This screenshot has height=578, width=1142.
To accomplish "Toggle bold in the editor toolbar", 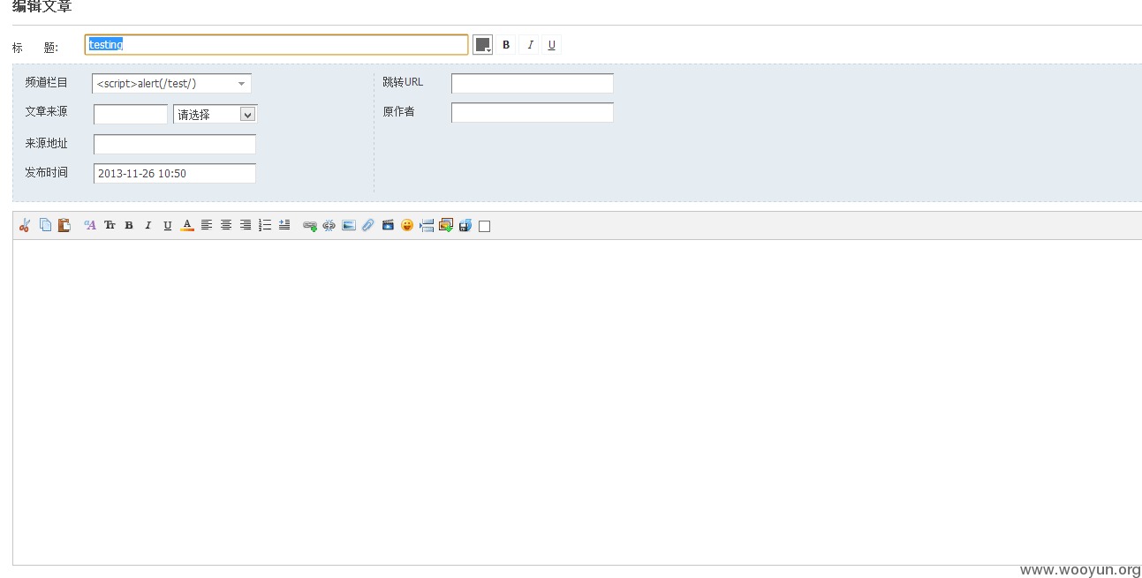I will (129, 225).
